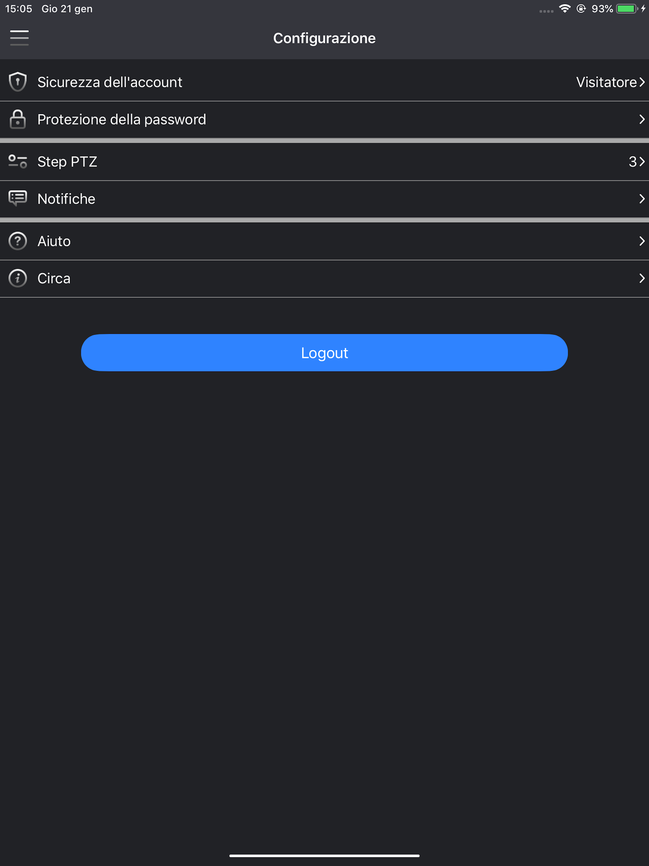Screen dimensions: 649x866
Task: Expand the Circa row chevron
Action: (x=642, y=278)
